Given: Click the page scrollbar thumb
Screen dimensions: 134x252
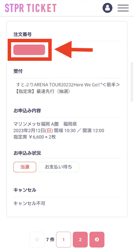Looking at the screenshot, I should point(132,82).
